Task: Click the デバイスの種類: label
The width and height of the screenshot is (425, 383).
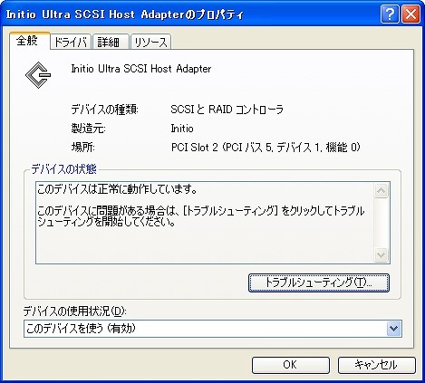Action: (x=104, y=110)
